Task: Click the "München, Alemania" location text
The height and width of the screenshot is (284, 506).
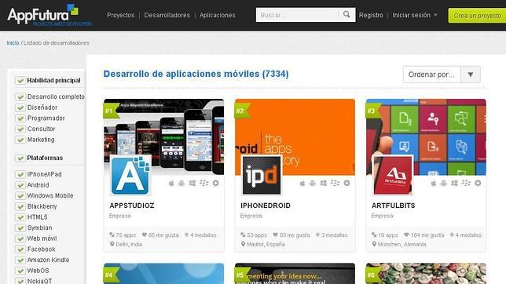Action: pos(402,244)
